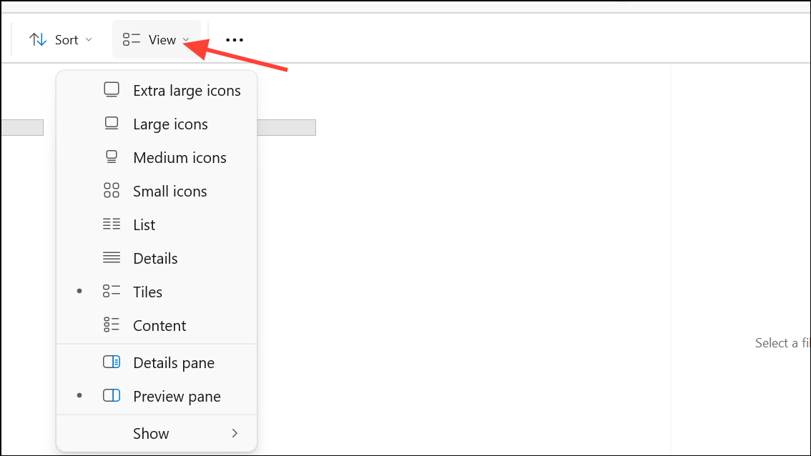Toggle the Preview pane option
The width and height of the screenshot is (811, 456).
[x=156, y=397]
